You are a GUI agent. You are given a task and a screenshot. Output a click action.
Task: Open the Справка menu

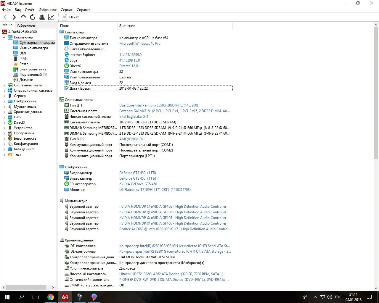click(x=83, y=10)
